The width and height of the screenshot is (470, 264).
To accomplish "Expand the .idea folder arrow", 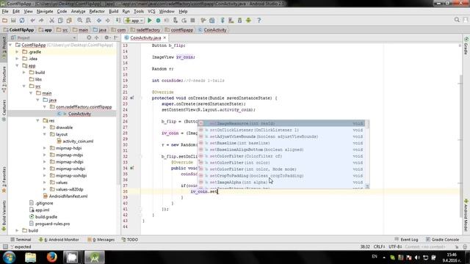I will click(x=18, y=59).
